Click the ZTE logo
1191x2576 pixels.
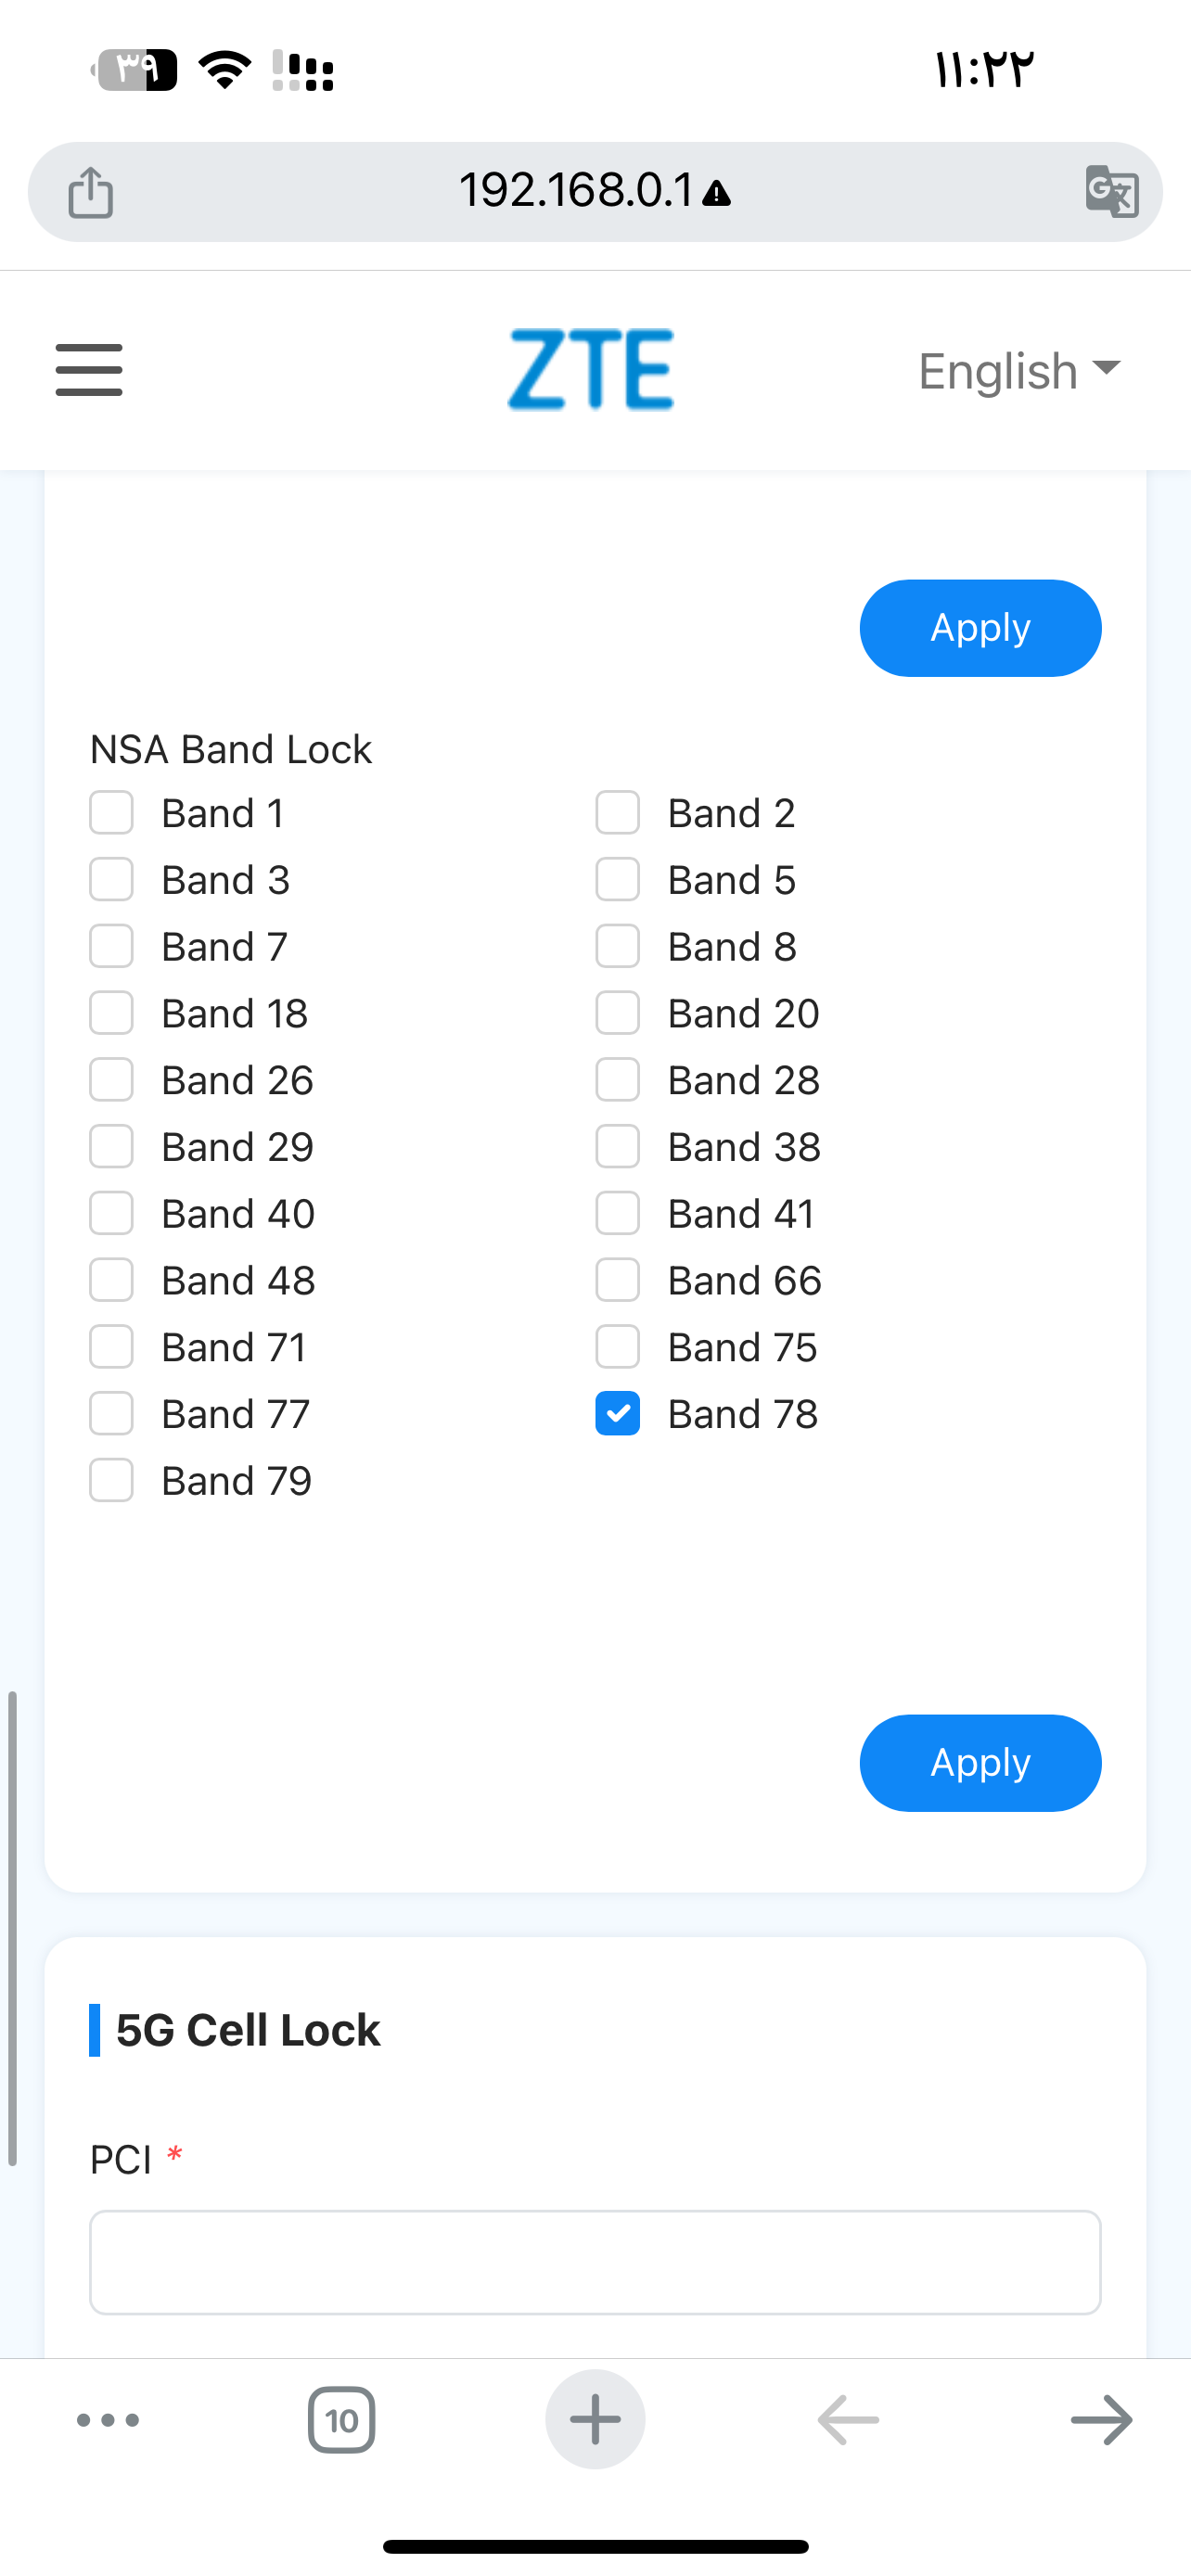pyautogui.click(x=591, y=370)
